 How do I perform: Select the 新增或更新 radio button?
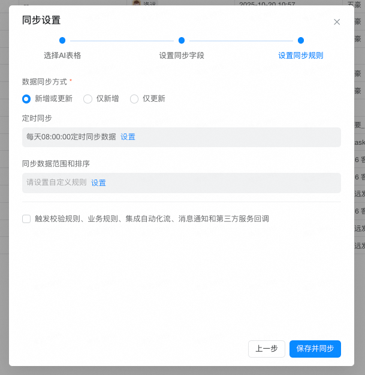26,99
